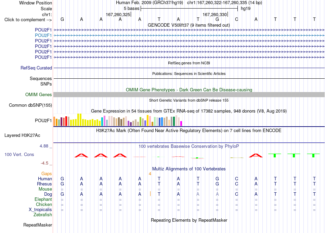Click the Sequences track label
325x233 pixels.
coord(41,79)
